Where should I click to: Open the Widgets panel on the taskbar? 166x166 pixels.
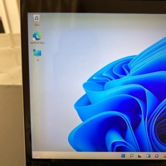pos(148,156)
